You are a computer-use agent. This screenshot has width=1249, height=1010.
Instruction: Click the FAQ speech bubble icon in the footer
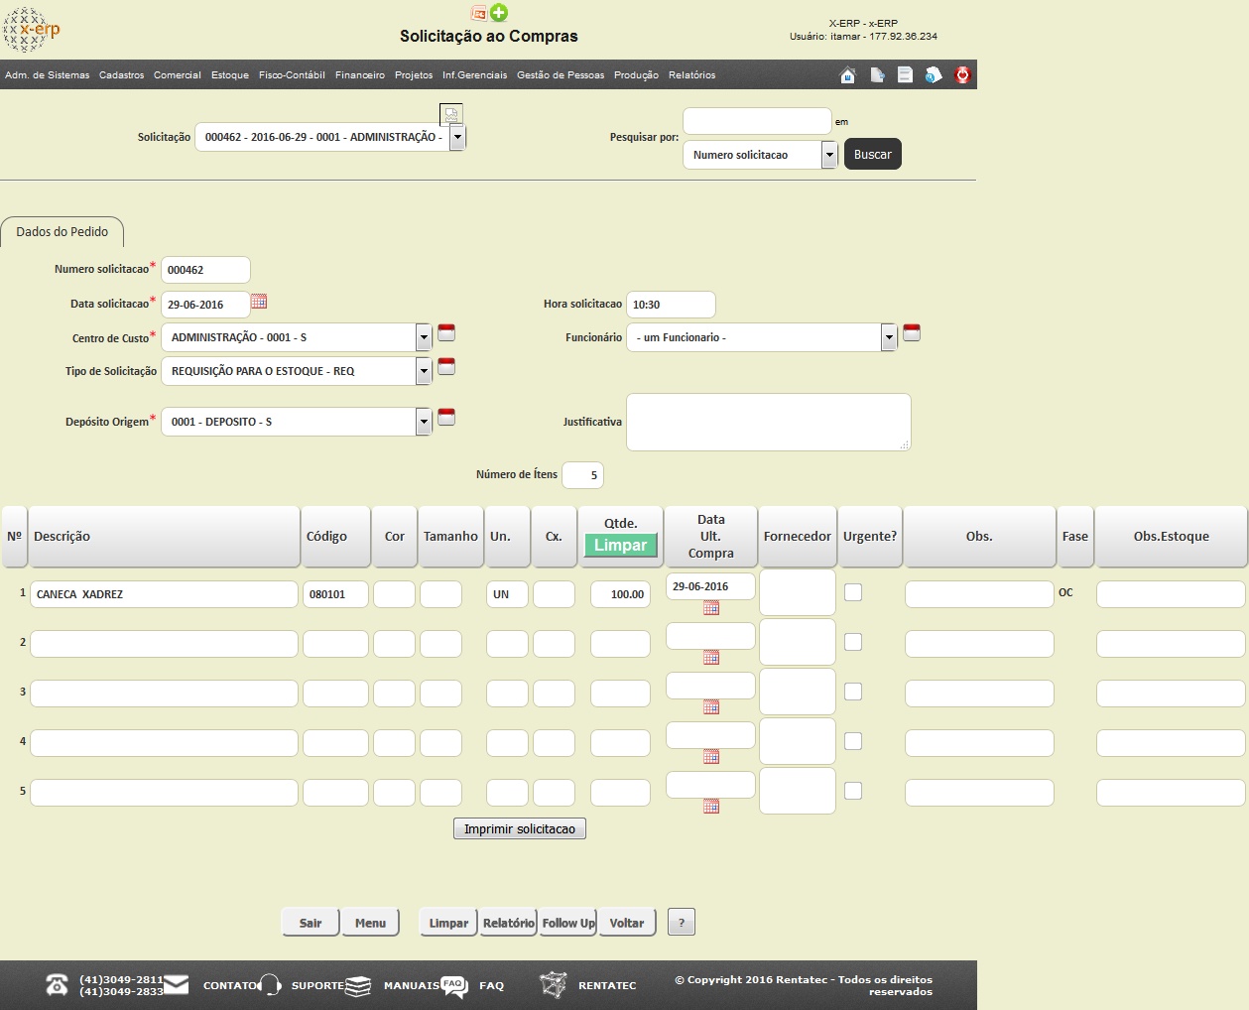(x=454, y=984)
